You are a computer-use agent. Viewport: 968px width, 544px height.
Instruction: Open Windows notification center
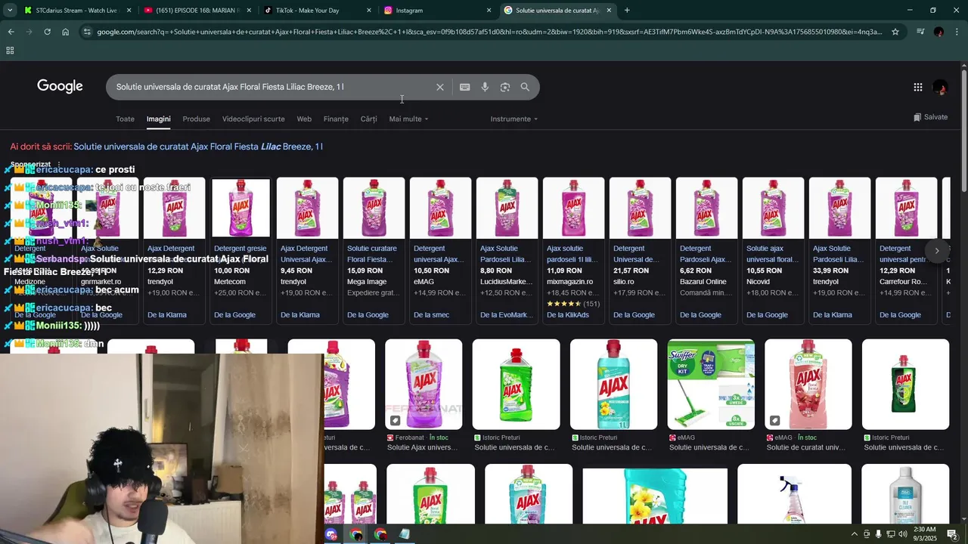[952, 534]
